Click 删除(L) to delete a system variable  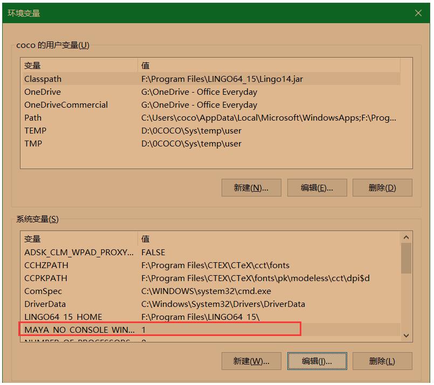pos(382,361)
